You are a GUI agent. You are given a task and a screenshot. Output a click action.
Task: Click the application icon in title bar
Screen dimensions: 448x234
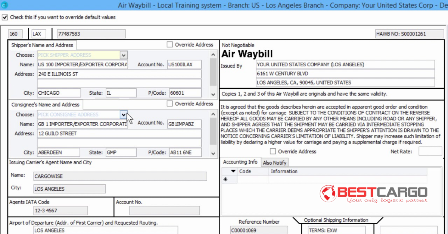point(3,6)
